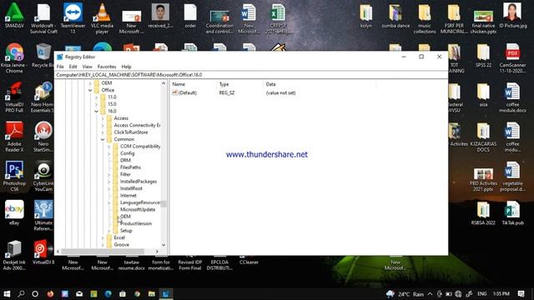The width and height of the screenshot is (534, 300).
Task: Open File Explorer from the taskbar
Action: [x=152, y=294]
